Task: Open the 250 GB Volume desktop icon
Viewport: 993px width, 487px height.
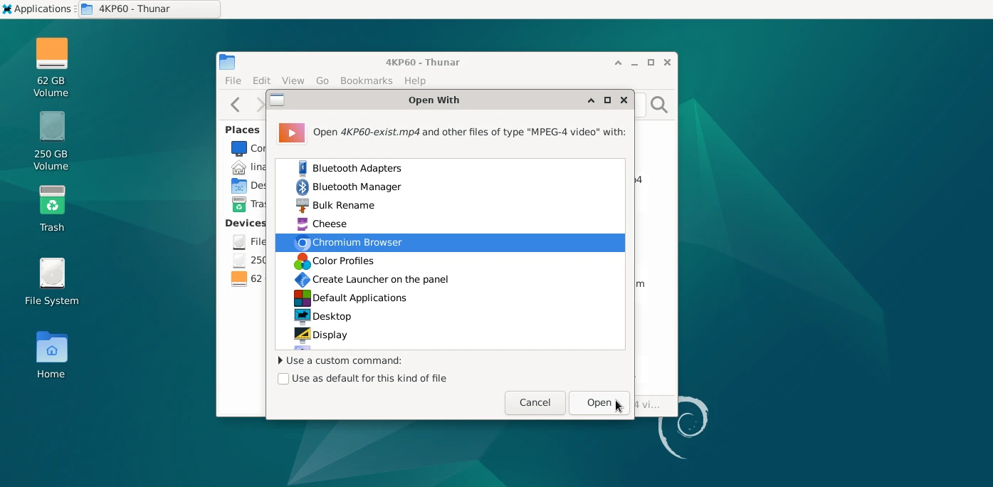Action: (x=51, y=127)
